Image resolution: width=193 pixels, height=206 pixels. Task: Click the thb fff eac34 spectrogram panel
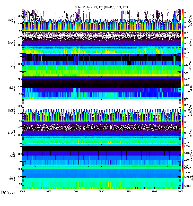pyautogui.click(x=101, y=20)
